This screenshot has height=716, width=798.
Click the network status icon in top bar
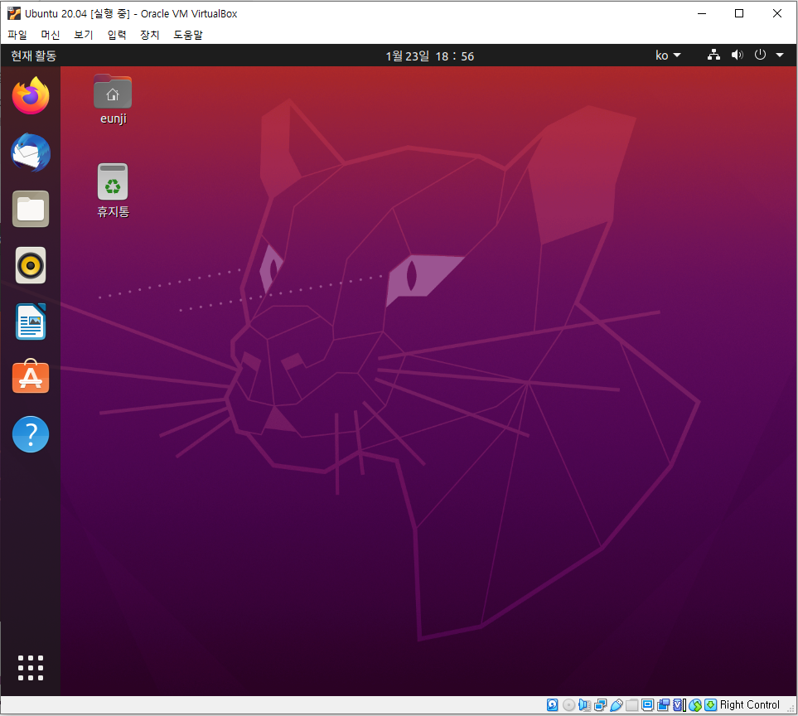tap(713, 55)
